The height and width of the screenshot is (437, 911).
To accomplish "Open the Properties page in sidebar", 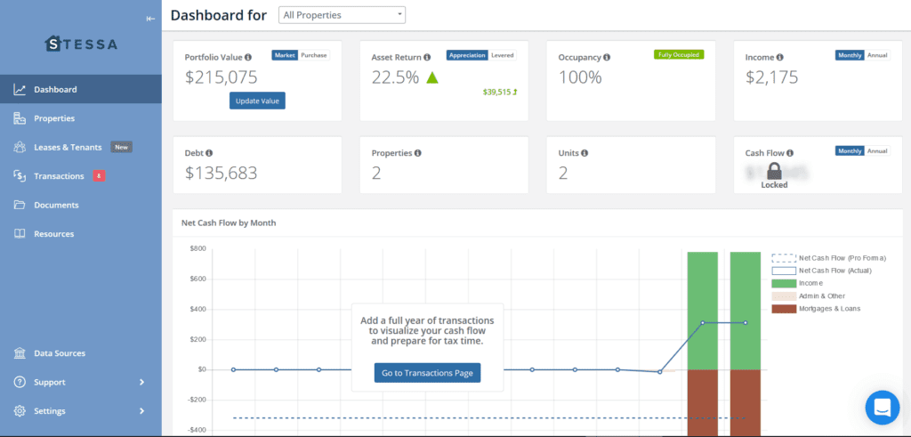I will click(x=54, y=118).
